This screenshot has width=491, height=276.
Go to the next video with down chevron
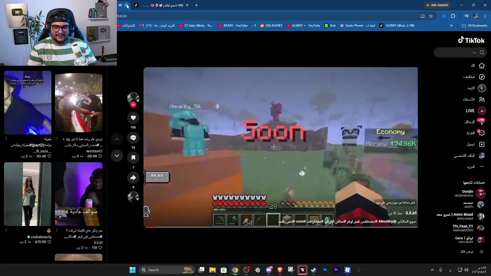tap(117, 156)
